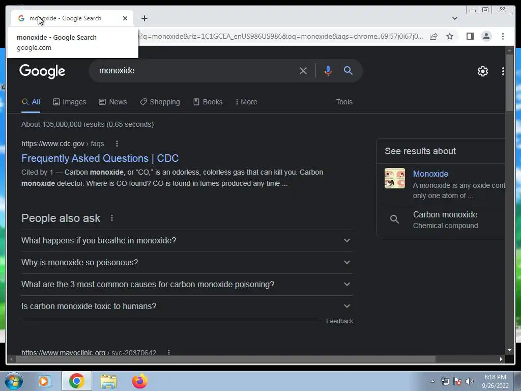Click the blue magnifier search icon
The width and height of the screenshot is (521, 391).
click(x=348, y=70)
